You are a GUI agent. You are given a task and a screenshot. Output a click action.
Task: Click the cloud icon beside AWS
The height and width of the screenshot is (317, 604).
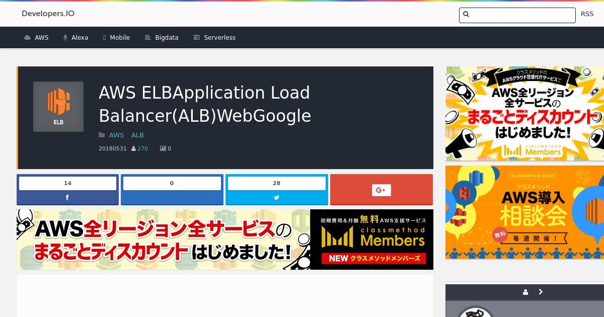pyautogui.click(x=27, y=38)
